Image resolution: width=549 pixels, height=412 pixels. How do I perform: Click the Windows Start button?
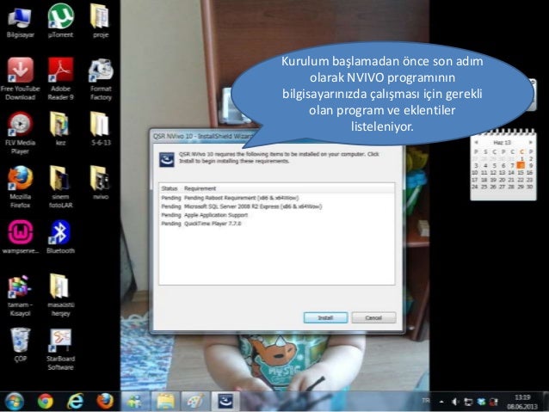[x=15, y=401]
